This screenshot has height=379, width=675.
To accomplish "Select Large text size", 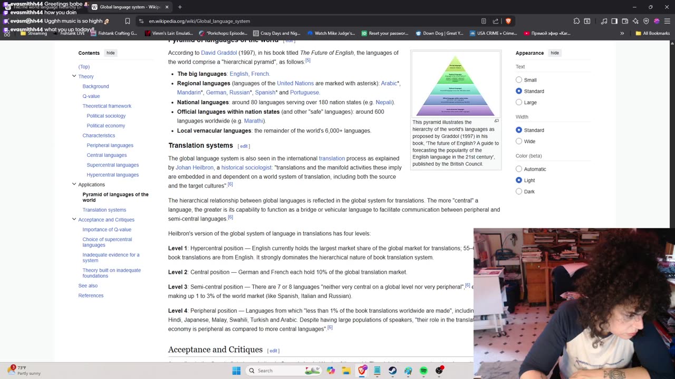I will [519, 102].
